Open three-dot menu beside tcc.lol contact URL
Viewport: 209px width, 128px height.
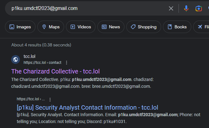pos(66,63)
